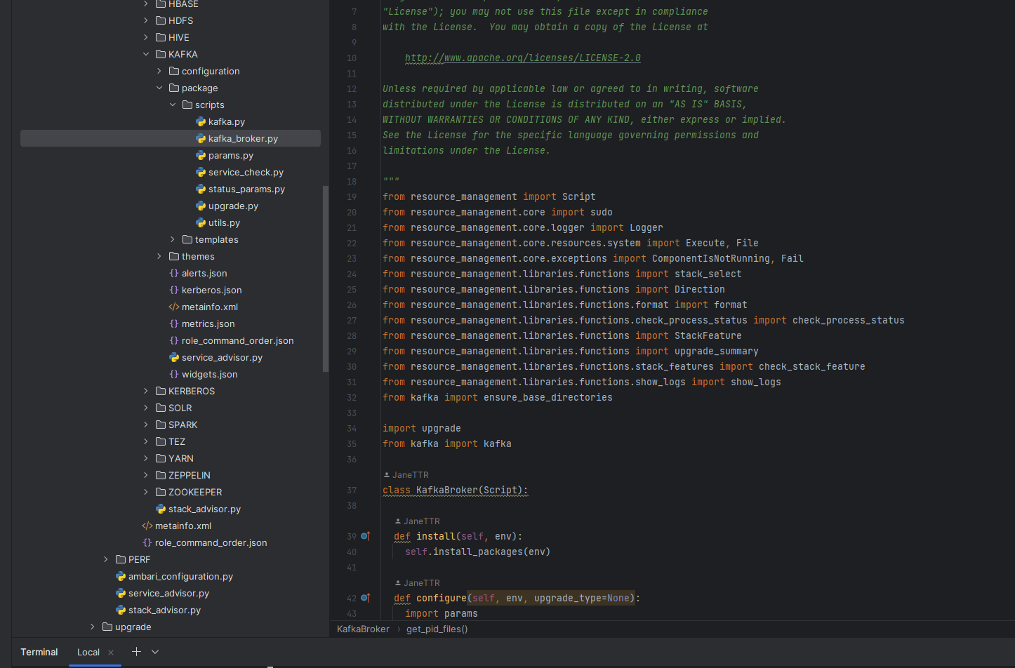Click the Terminal panel title
The width and height of the screenshot is (1015, 668).
click(39, 652)
